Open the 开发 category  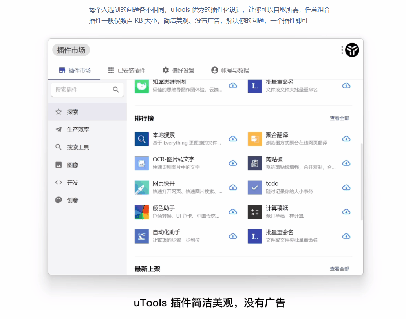point(88,182)
